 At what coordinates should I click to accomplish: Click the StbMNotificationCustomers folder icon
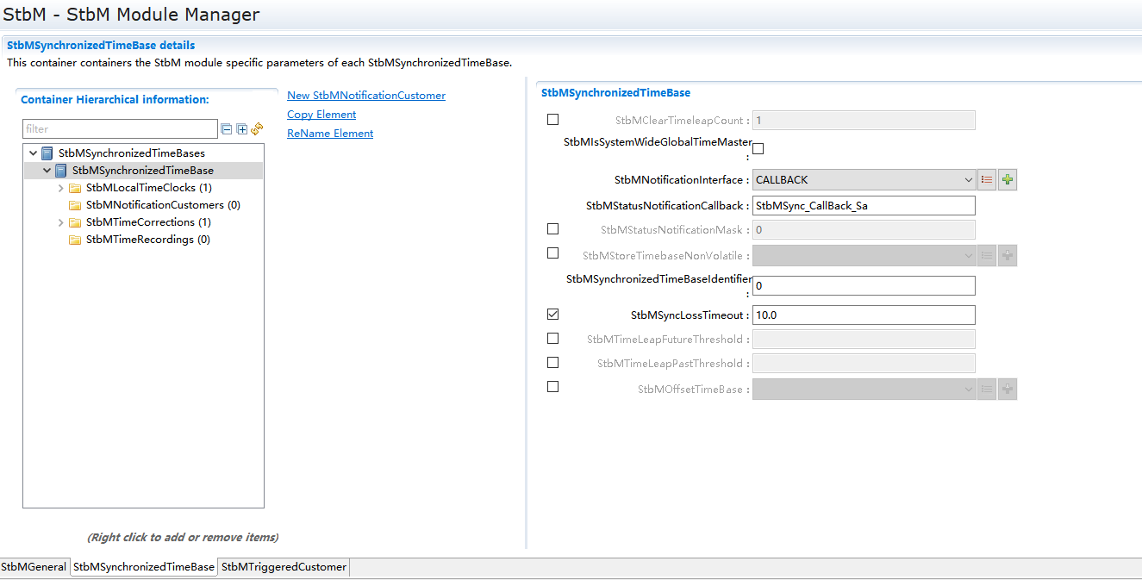[75, 205]
